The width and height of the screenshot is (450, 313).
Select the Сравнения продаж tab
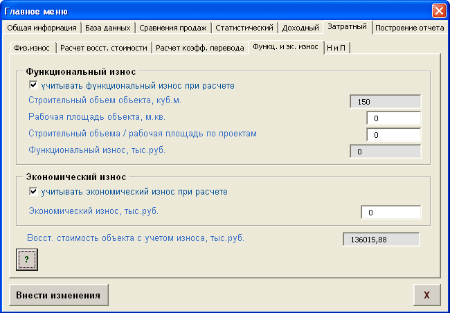point(173,28)
